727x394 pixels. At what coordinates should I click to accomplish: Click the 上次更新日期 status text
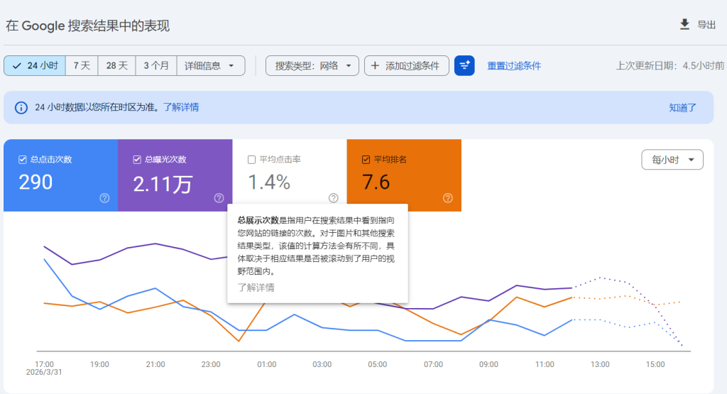(670, 66)
